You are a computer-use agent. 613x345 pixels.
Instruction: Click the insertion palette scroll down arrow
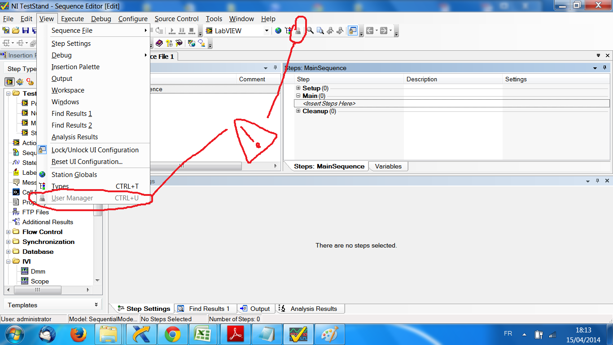(98, 281)
